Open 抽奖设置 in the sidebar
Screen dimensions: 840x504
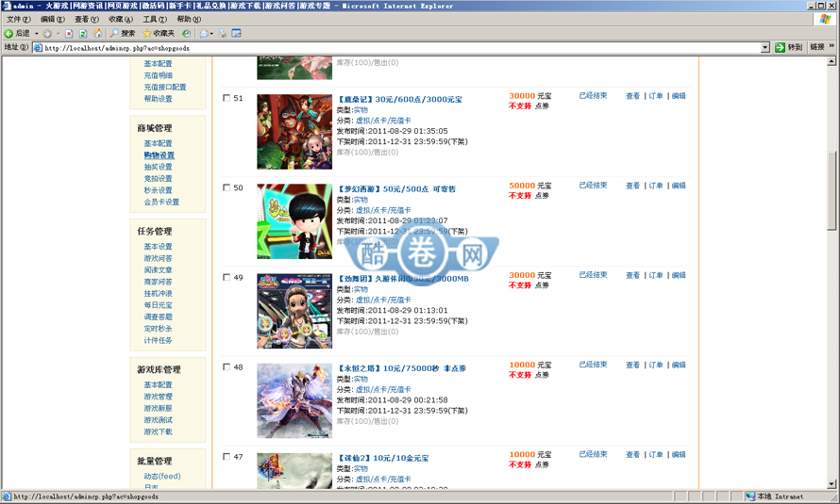coord(158,167)
